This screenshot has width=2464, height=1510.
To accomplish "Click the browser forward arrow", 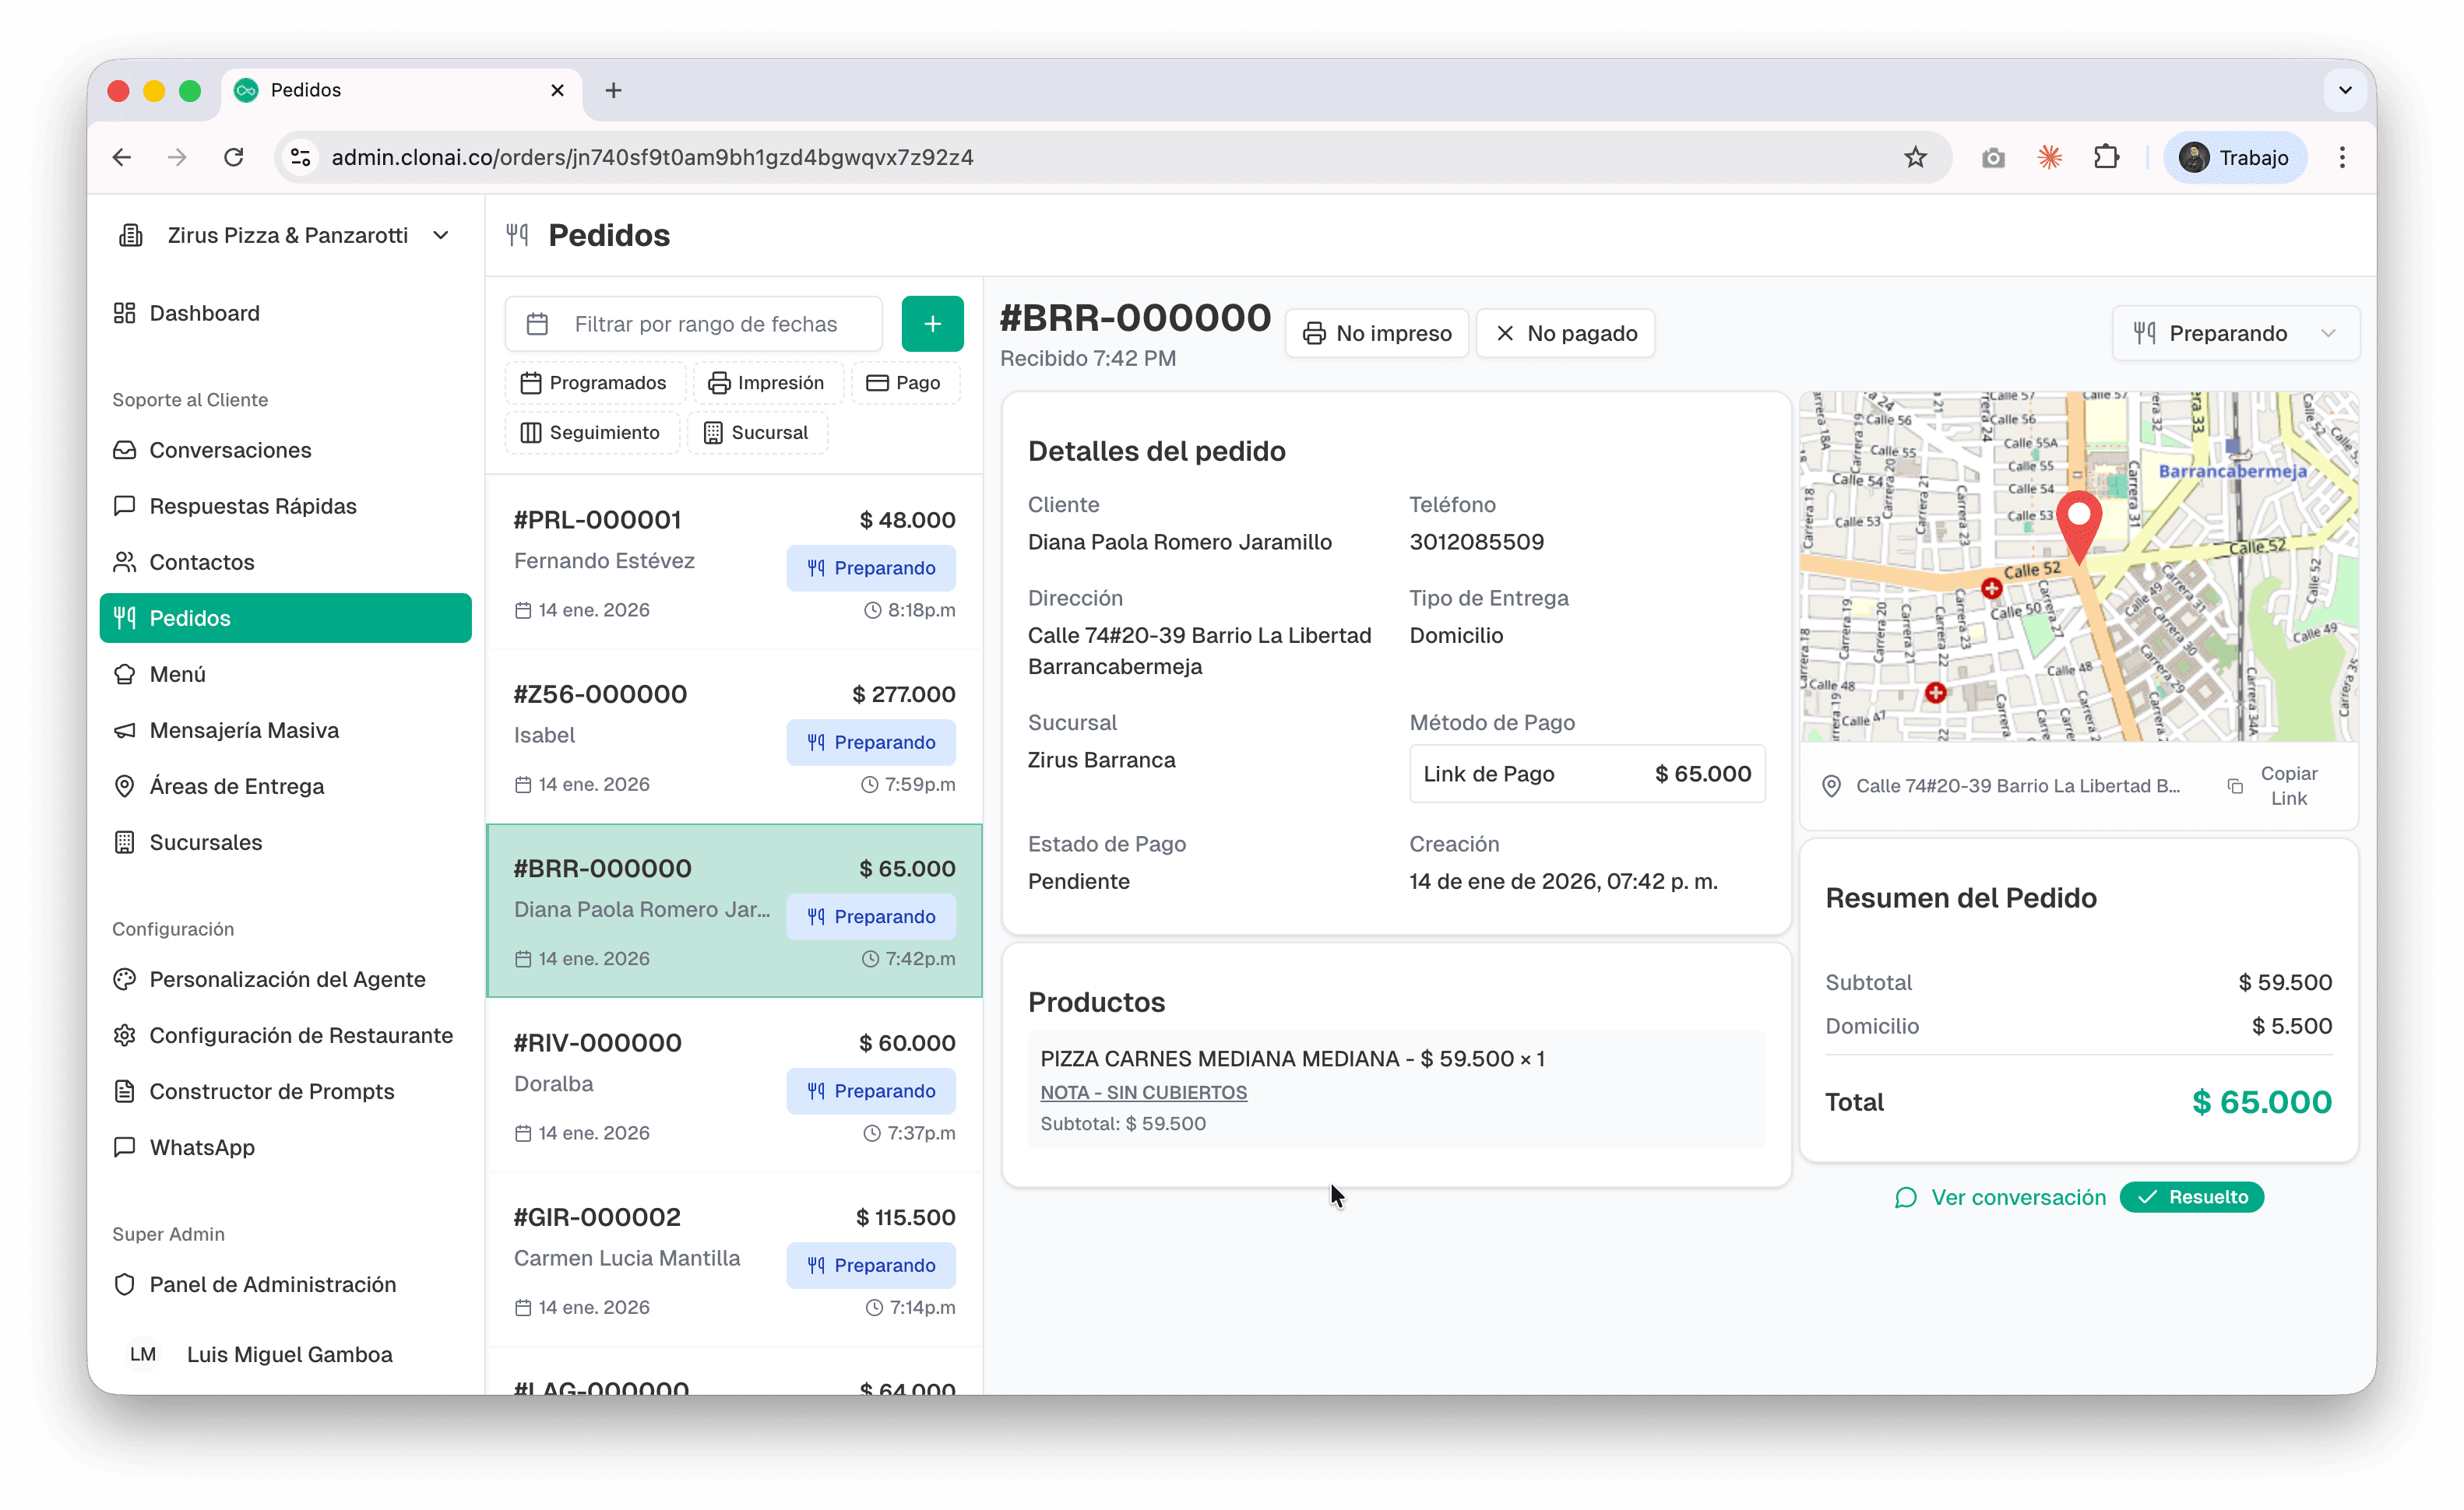I will pos(177,157).
